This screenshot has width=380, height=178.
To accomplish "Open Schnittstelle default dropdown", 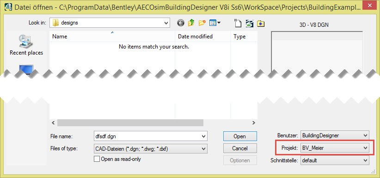I will (x=335, y=160).
